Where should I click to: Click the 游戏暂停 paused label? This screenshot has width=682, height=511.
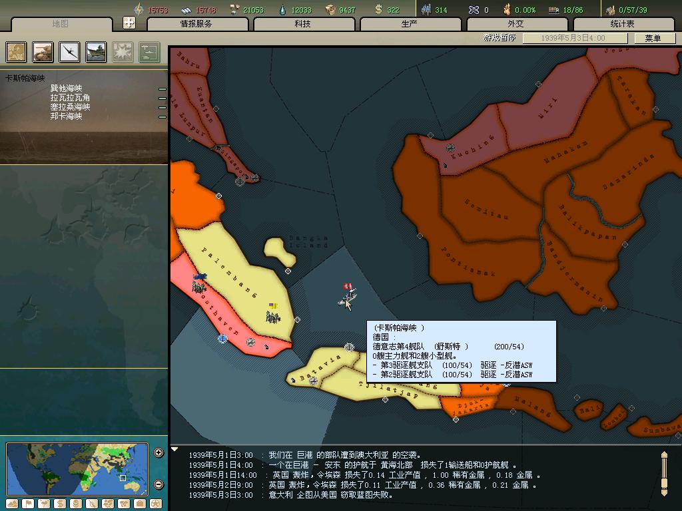click(x=500, y=38)
